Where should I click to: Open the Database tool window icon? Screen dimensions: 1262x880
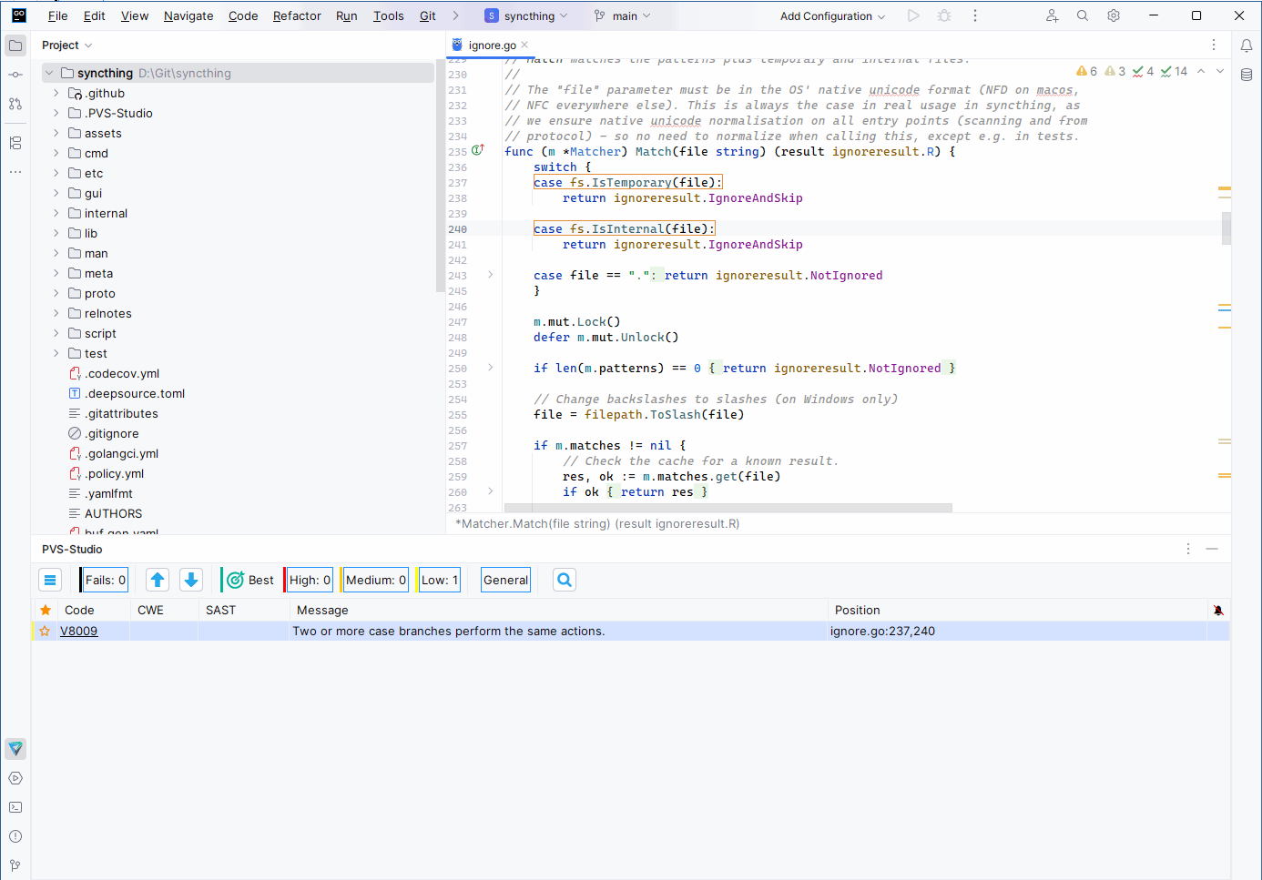pos(1247,75)
